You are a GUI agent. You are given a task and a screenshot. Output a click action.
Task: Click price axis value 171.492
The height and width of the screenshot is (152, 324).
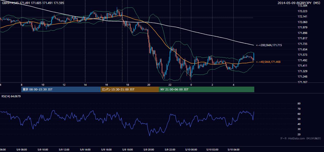(x=302, y=60)
